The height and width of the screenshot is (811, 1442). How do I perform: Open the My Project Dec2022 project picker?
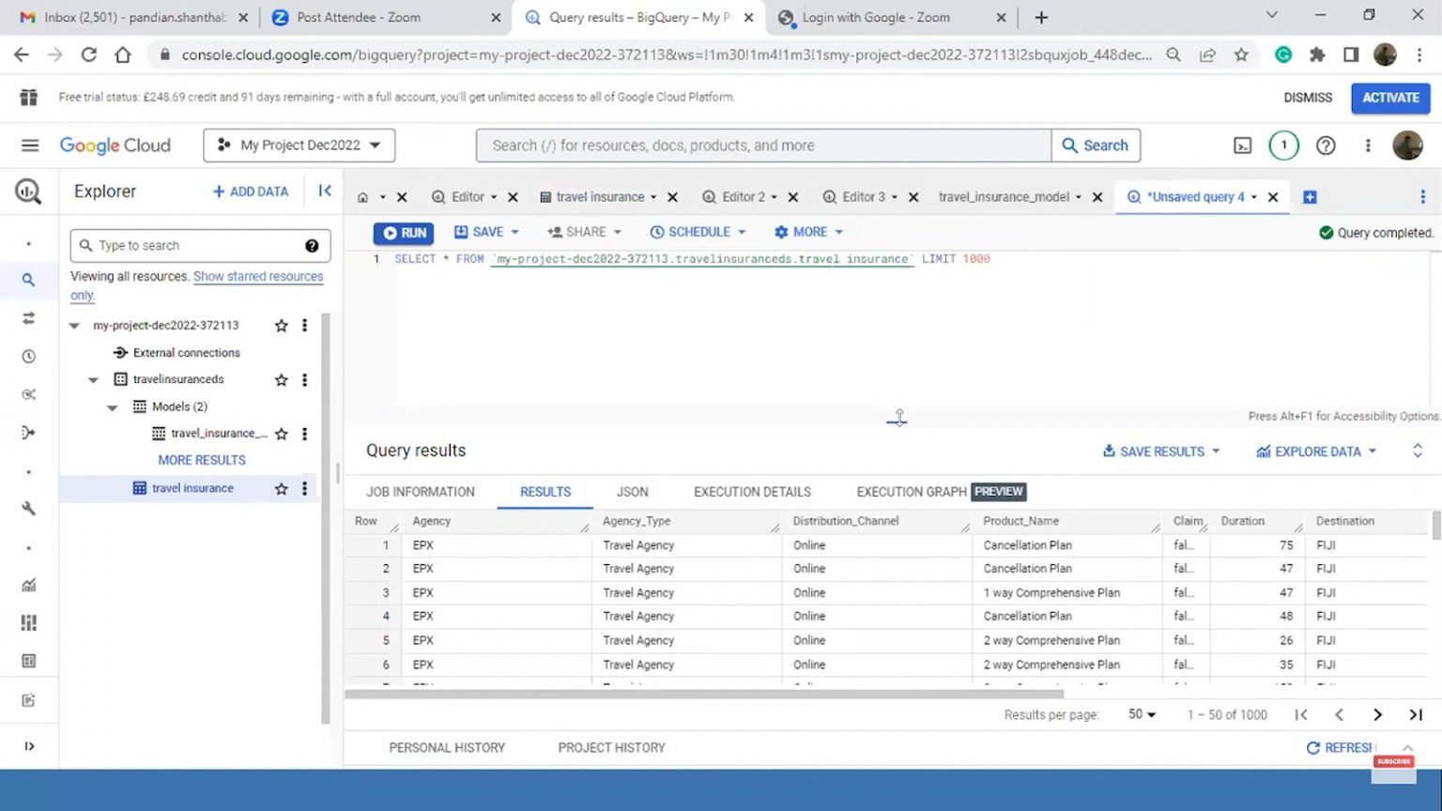pos(299,145)
